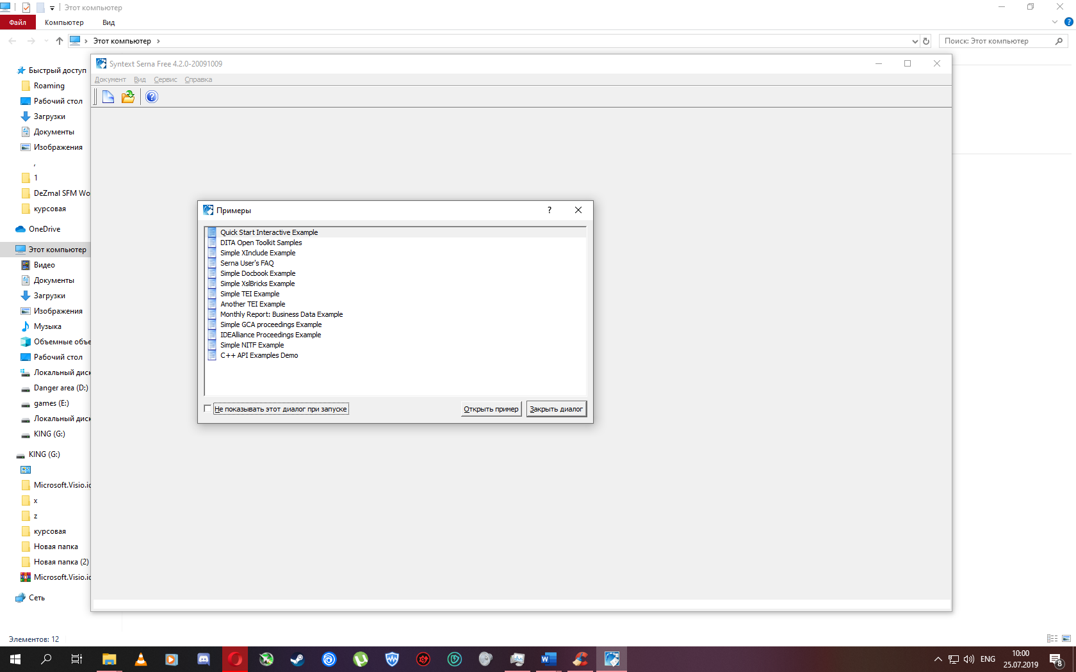The width and height of the screenshot is (1076, 672).
Task: Open the Windows Start menu
Action: click(x=15, y=659)
